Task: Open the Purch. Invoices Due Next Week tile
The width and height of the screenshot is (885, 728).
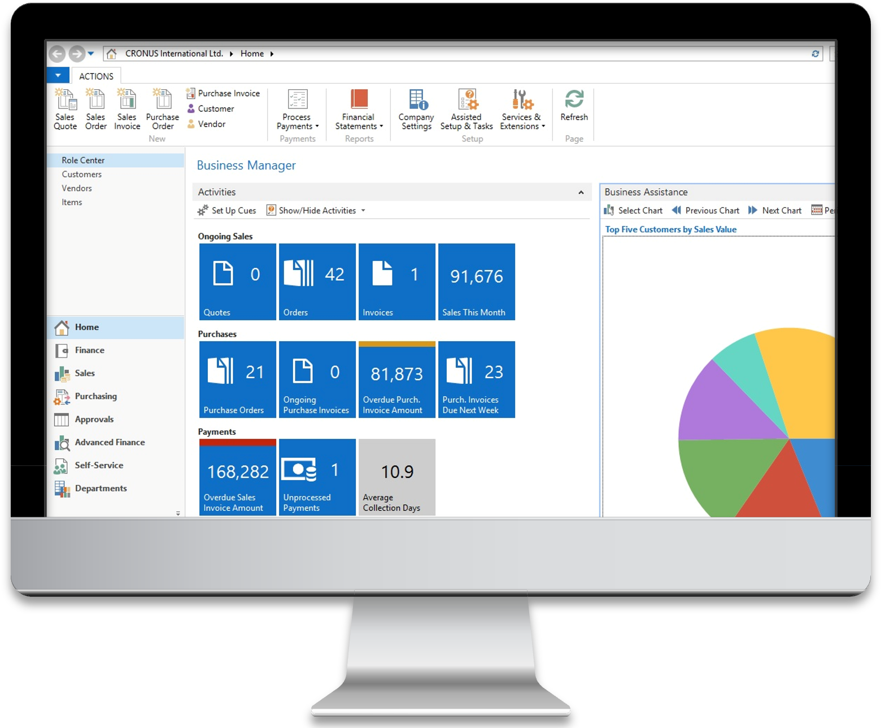Action: pos(477,380)
